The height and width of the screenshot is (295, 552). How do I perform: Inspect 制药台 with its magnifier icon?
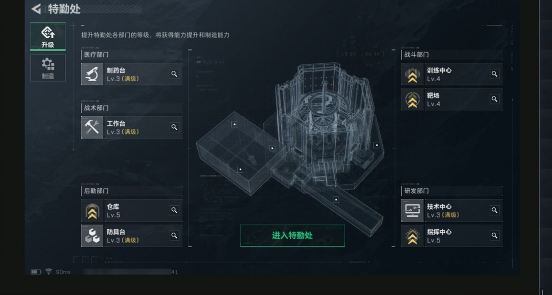174,74
